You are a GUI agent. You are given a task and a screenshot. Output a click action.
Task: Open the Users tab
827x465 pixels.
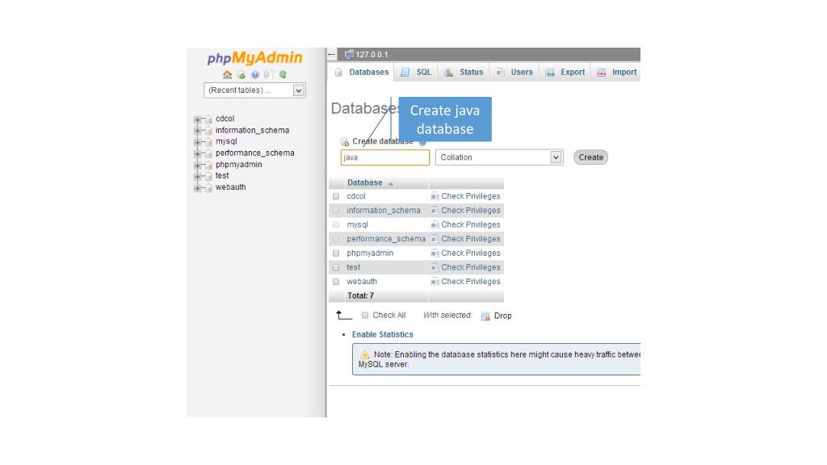(514, 72)
